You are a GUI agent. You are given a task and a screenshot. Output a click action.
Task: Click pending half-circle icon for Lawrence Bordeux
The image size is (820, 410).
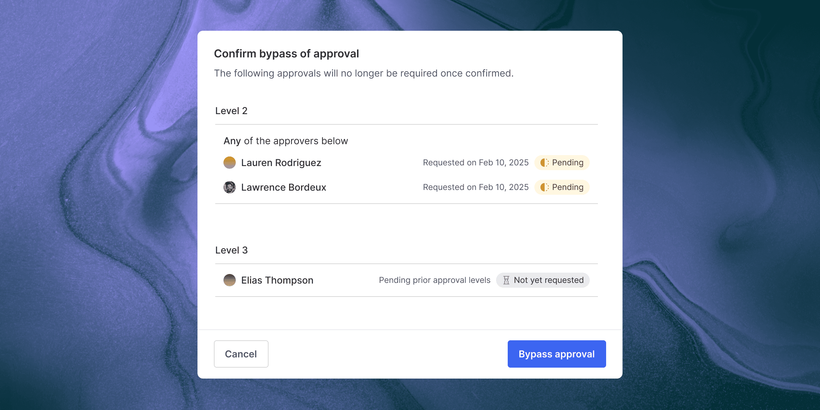click(544, 187)
